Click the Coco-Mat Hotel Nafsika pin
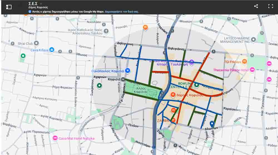 55,138
